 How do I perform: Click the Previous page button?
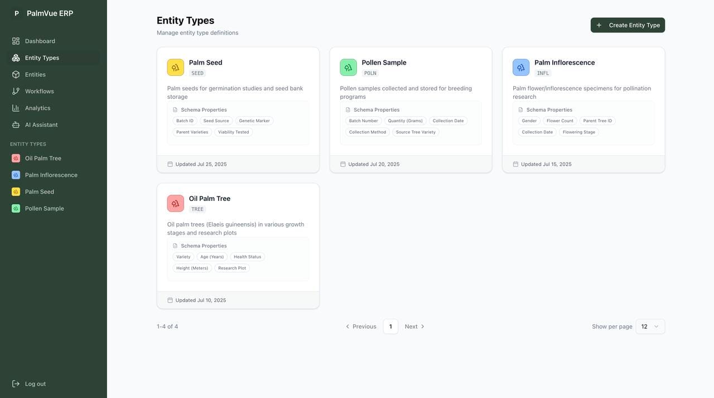click(361, 327)
